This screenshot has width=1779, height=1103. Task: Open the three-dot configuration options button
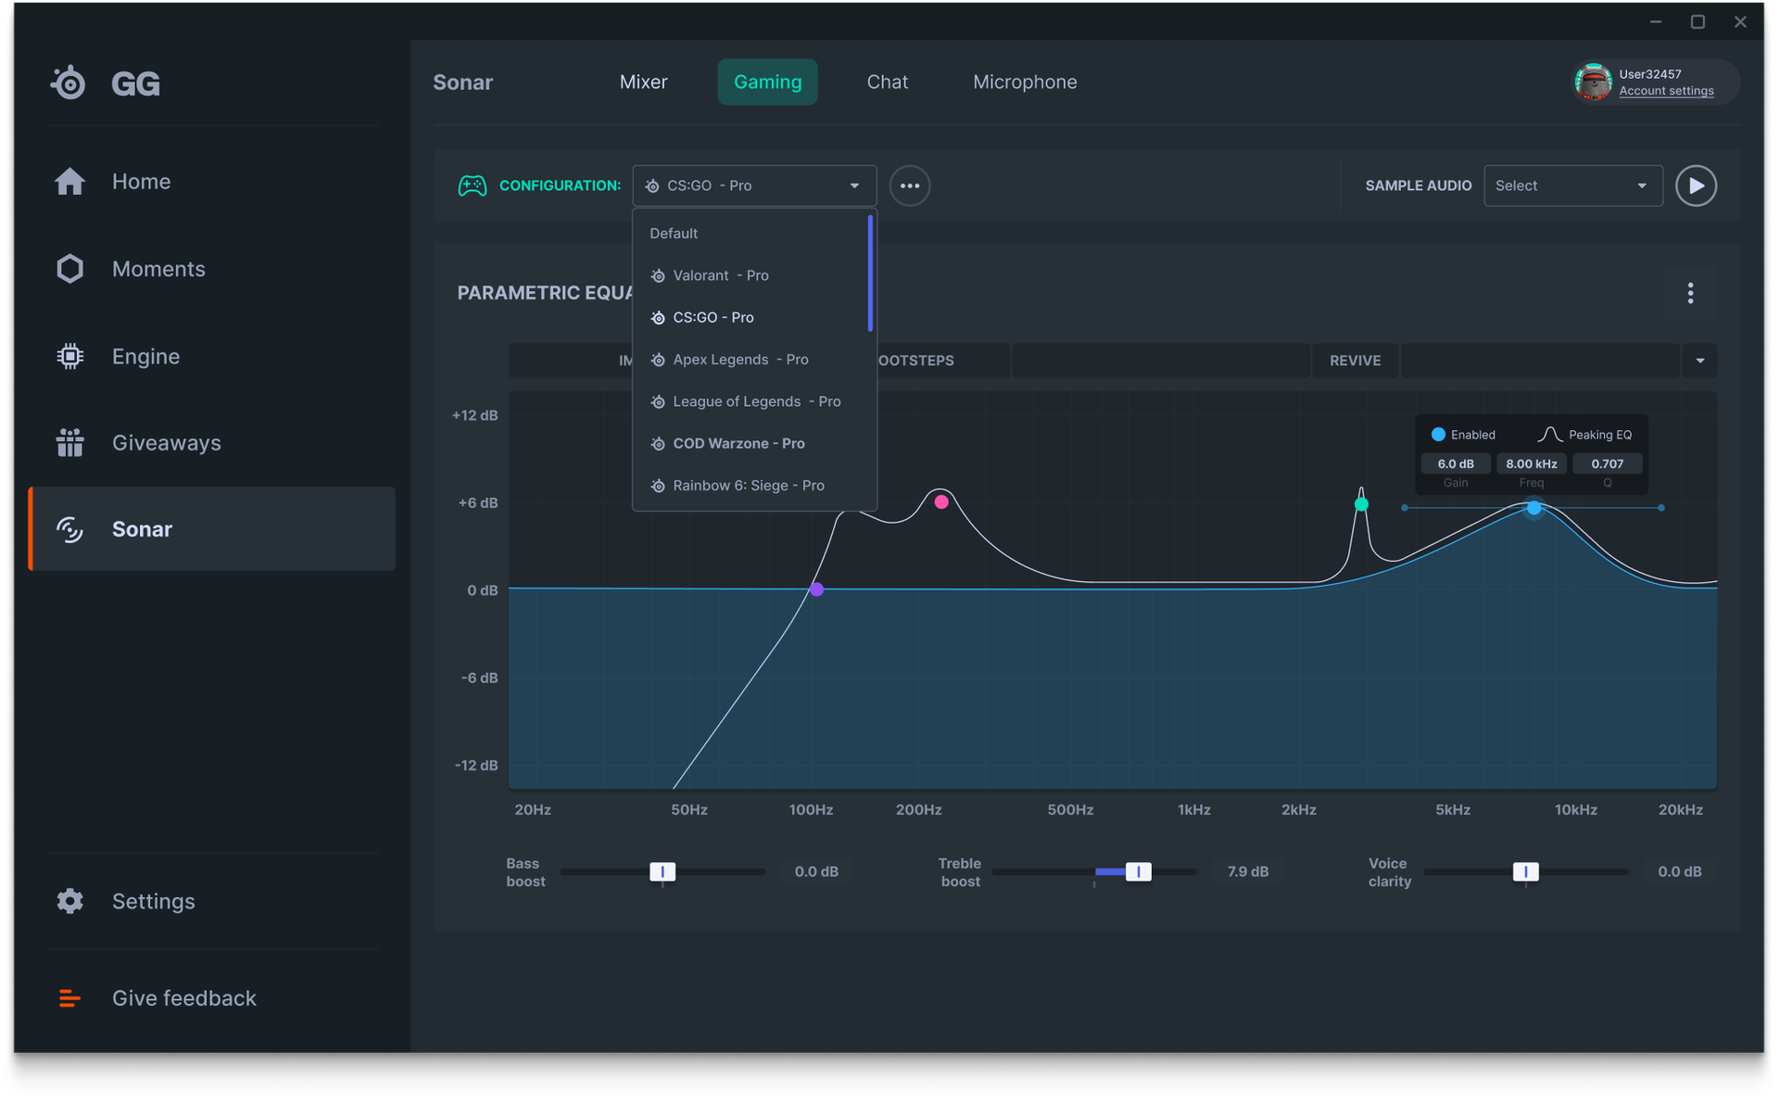909,185
